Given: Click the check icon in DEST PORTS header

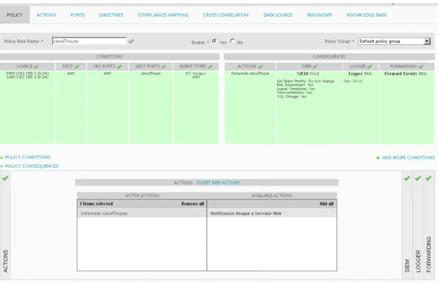Looking at the screenshot, I should 163,67.
